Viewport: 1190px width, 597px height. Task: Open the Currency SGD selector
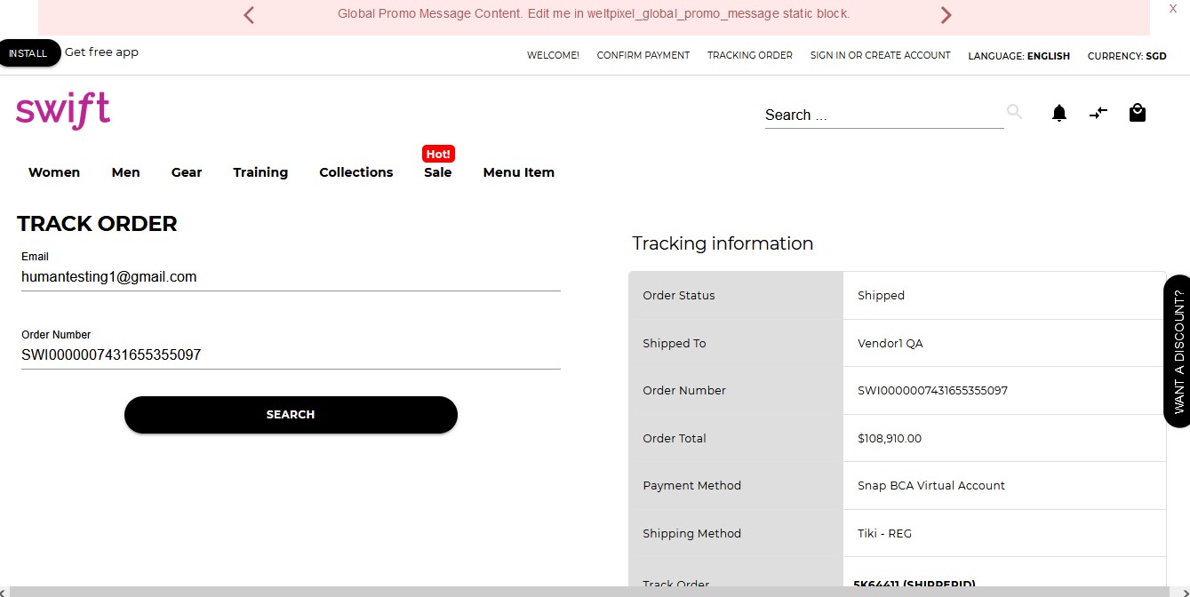1127,55
